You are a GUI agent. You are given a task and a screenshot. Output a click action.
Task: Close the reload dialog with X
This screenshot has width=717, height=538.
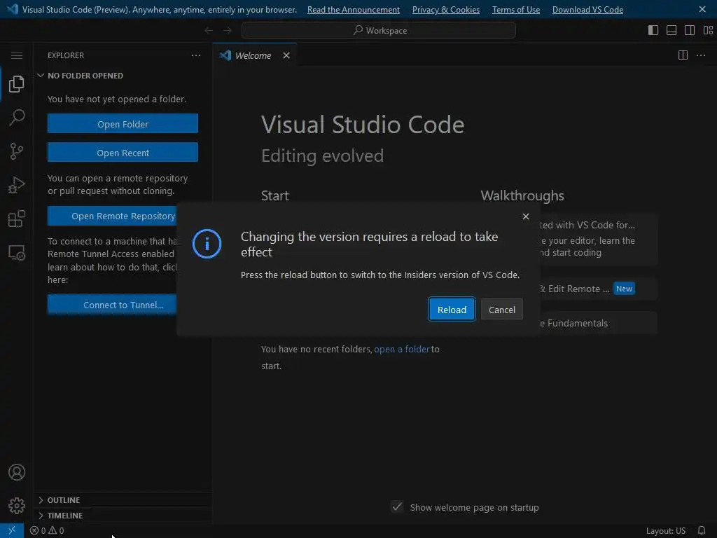pos(526,216)
